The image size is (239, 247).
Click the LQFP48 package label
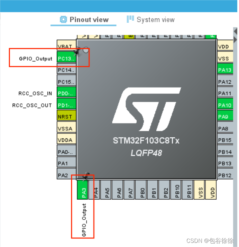146,153
